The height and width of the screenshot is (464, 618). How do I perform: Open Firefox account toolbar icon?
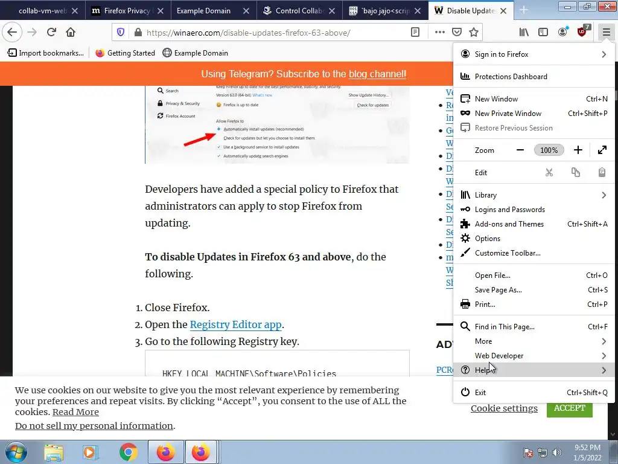563,32
